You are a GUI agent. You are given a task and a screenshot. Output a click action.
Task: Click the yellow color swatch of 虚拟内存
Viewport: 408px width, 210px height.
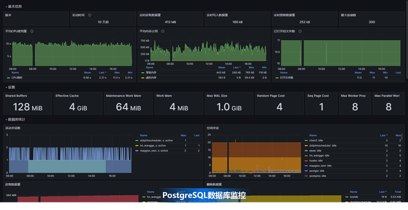(142, 78)
